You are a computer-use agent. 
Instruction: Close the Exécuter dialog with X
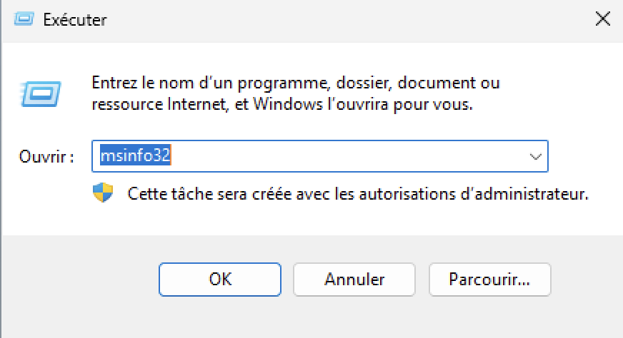[603, 19]
